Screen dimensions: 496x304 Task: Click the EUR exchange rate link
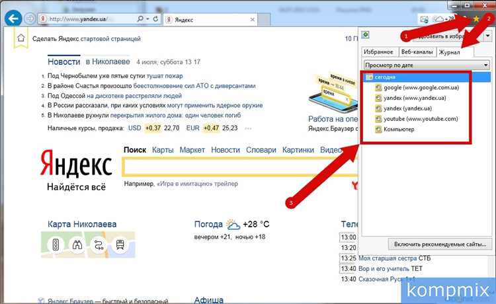(192, 128)
